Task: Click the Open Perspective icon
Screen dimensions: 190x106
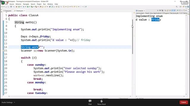Action: (180, 6)
